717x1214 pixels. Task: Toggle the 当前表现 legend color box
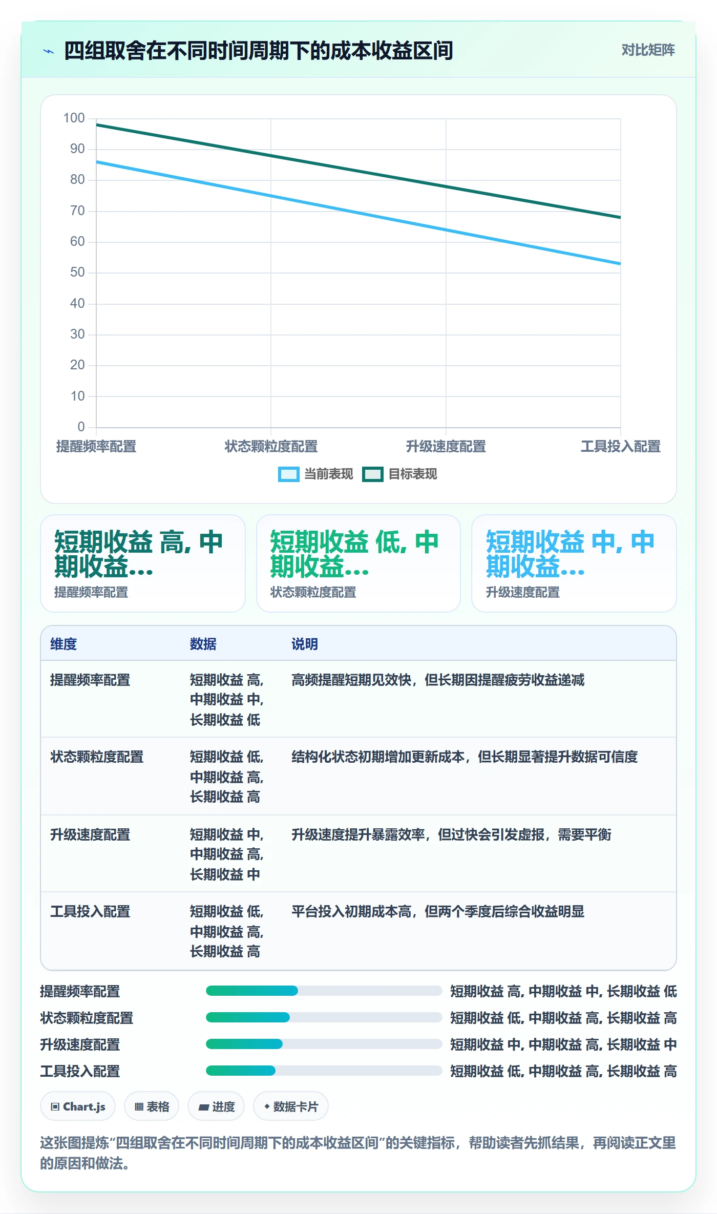tap(288, 474)
